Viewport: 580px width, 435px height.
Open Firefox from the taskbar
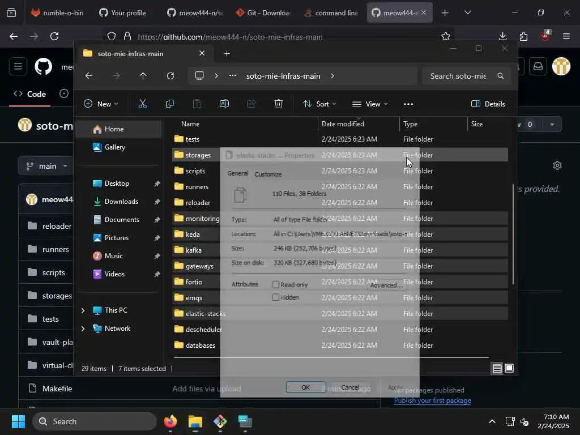(x=170, y=421)
